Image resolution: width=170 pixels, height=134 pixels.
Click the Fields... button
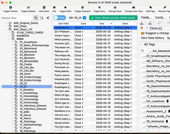point(146,17)
